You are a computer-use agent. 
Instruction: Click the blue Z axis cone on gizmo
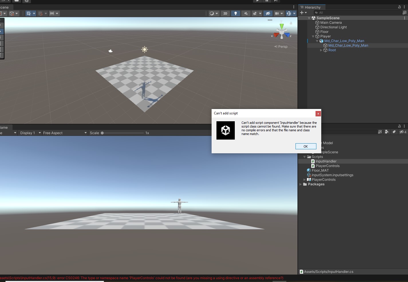pos(287,35)
